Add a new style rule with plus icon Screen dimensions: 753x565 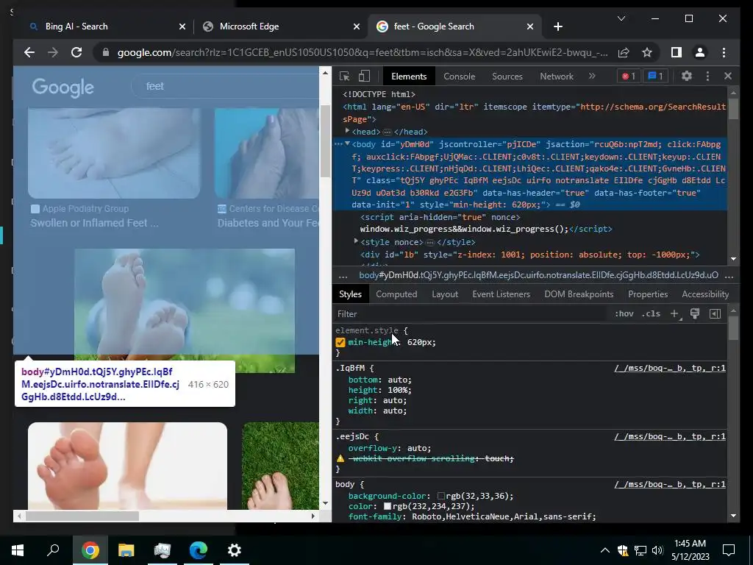675,313
